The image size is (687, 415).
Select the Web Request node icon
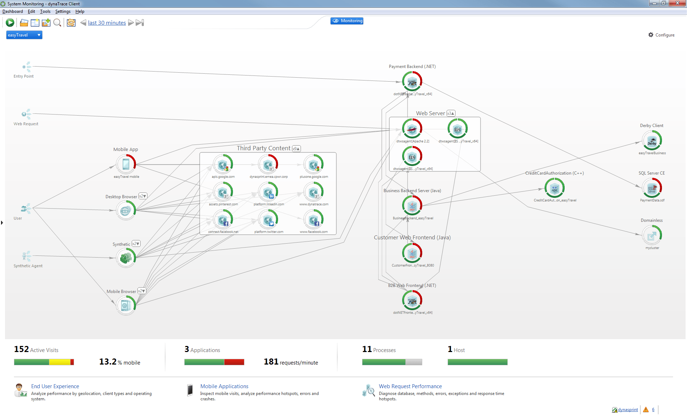point(26,114)
